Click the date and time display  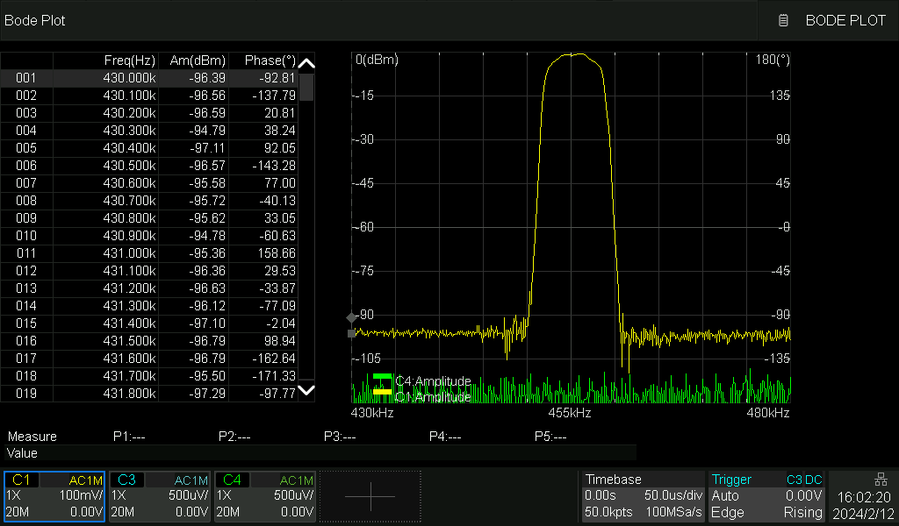pyautogui.click(x=864, y=505)
